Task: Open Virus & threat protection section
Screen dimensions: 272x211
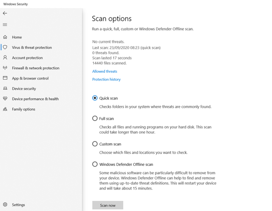Action: (x=32, y=48)
